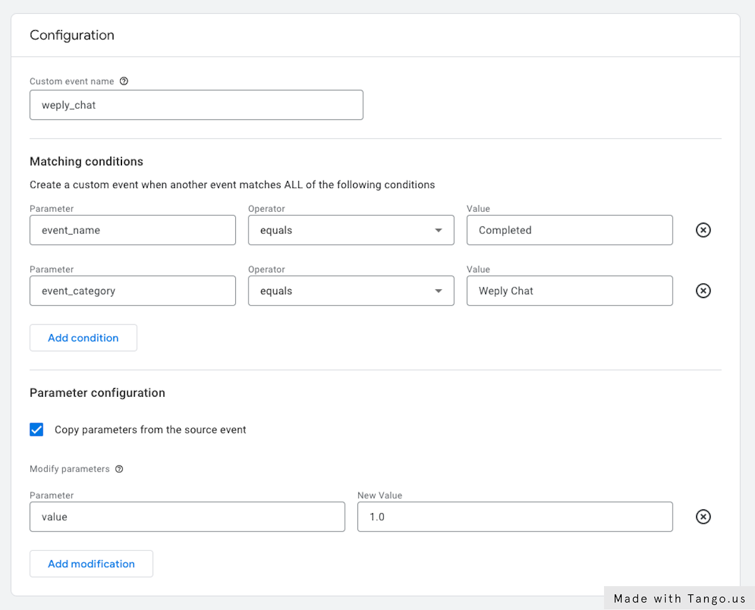Edit the event_category parameter field
This screenshot has height=610, width=755.
click(x=133, y=291)
